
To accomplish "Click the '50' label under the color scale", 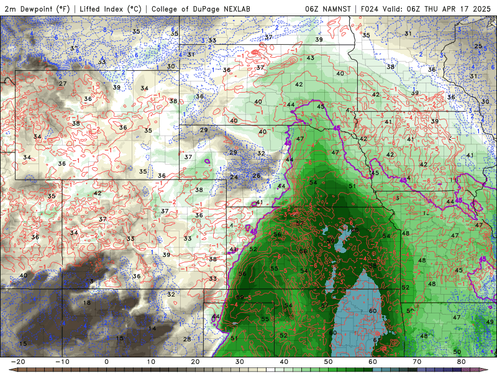I will pyautogui.click(x=329, y=362).
